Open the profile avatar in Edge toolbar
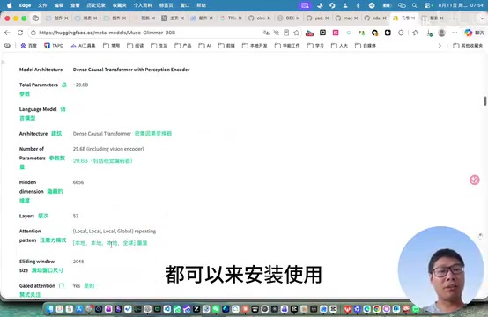The height and width of the screenshot is (317, 488). [x=441, y=33]
